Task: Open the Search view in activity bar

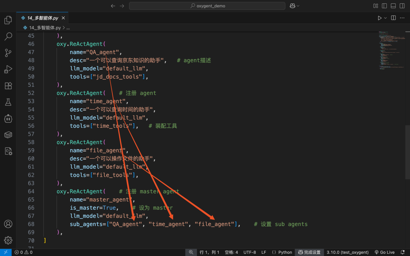Action: 8,36
